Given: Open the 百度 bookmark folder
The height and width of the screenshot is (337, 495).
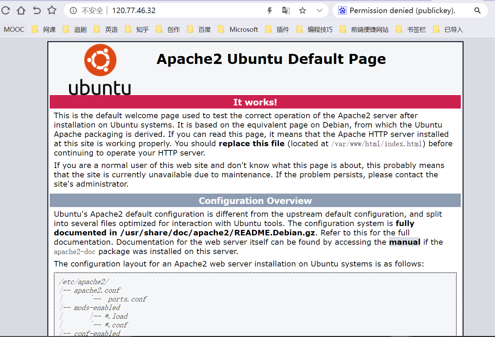Looking at the screenshot, I should 199,29.
